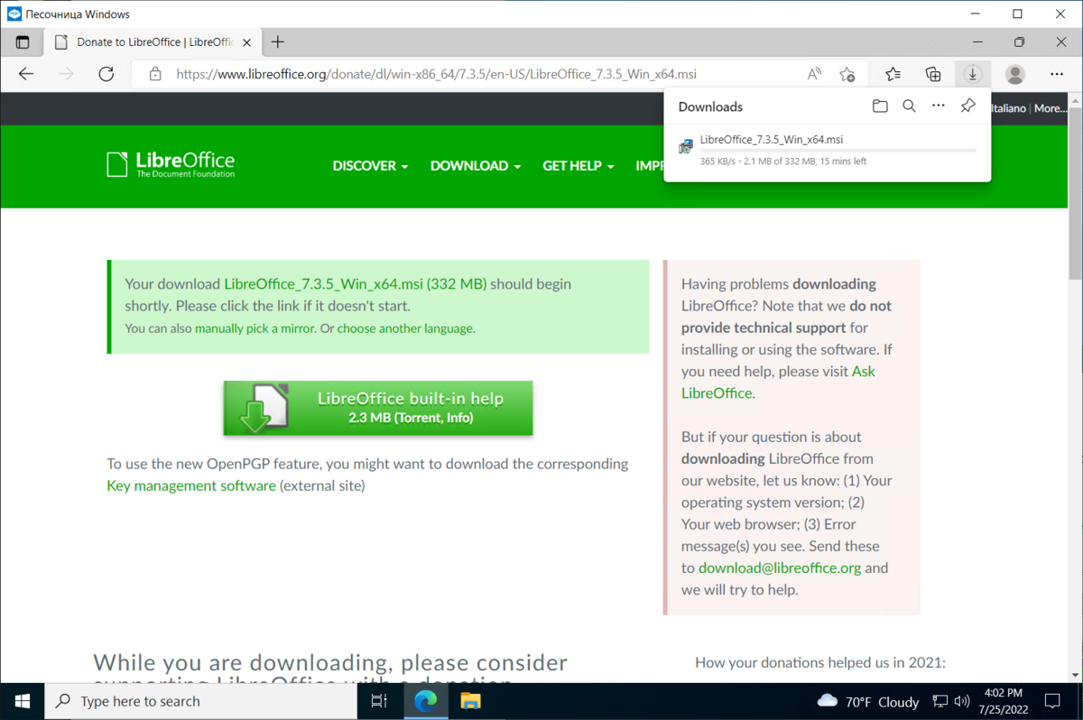The width and height of the screenshot is (1083, 720).
Task: Open the DISCOVER menu
Action: [369, 166]
